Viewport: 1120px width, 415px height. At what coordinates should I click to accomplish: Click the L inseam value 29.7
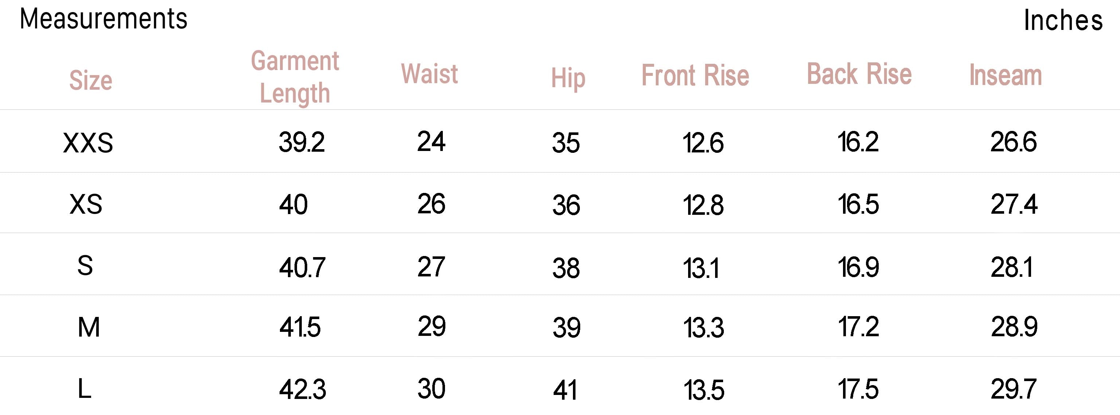point(1014,389)
